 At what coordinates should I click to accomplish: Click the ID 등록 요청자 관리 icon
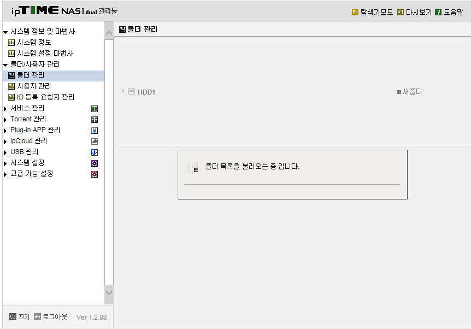coord(11,97)
